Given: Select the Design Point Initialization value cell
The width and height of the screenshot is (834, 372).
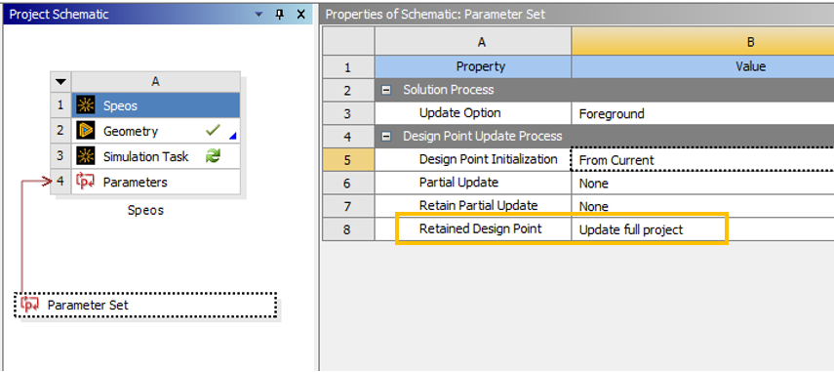Looking at the screenshot, I should click(702, 160).
